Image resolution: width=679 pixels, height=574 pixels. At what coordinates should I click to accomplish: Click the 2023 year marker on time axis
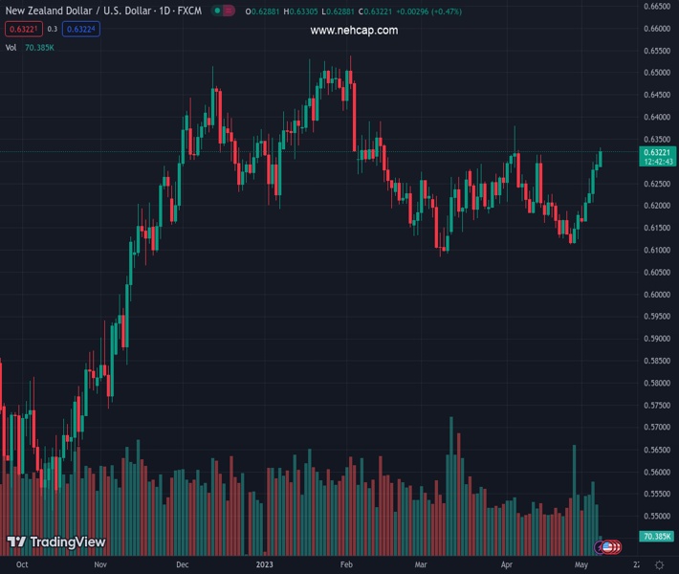(x=266, y=565)
